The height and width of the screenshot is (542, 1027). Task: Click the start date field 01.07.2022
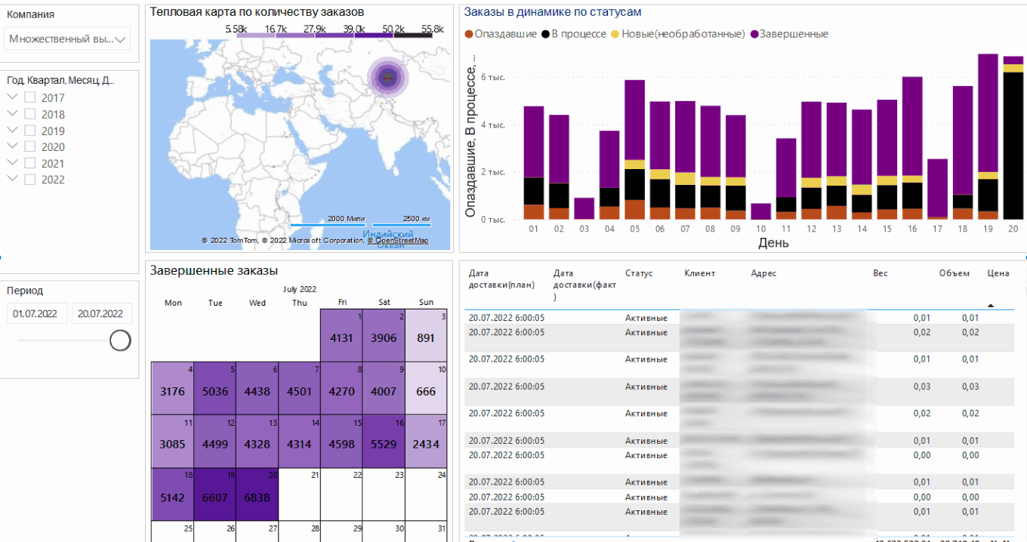pyautogui.click(x=37, y=313)
